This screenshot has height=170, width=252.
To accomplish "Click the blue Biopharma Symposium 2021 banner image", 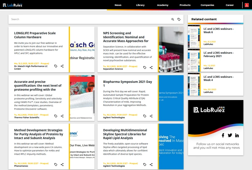I will [171, 98].
